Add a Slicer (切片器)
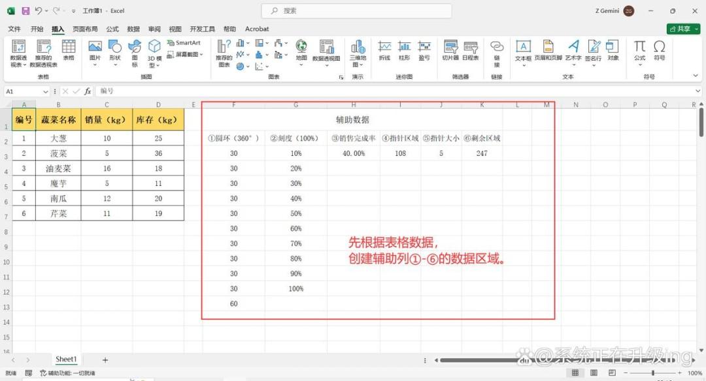 [x=450, y=50]
